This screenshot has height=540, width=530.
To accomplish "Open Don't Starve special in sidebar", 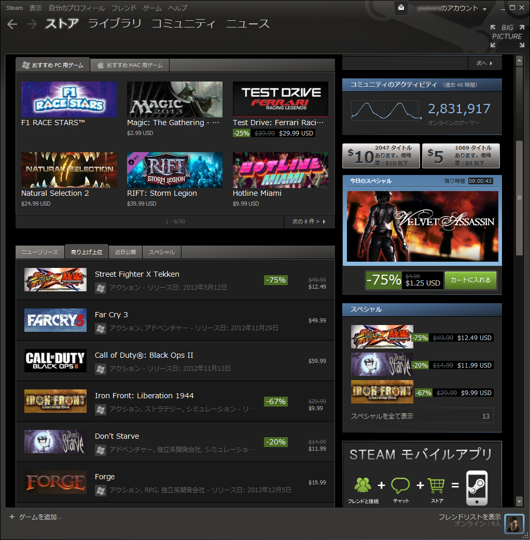I will [382, 364].
